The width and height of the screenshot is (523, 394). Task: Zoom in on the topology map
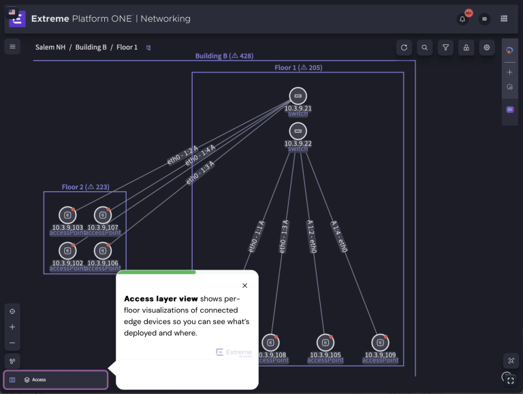[x=12, y=327]
